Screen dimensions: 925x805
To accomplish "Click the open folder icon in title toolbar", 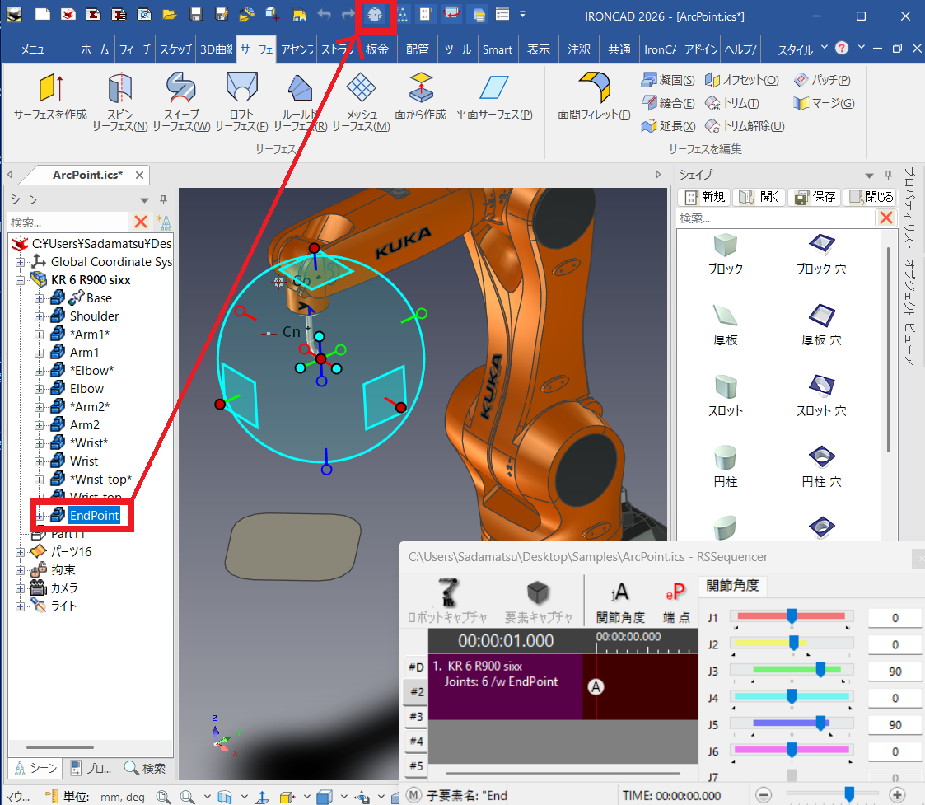I will [x=170, y=15].
